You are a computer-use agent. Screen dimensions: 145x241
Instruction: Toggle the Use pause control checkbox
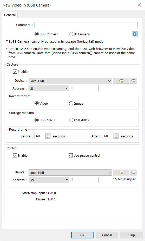(71, 156)
